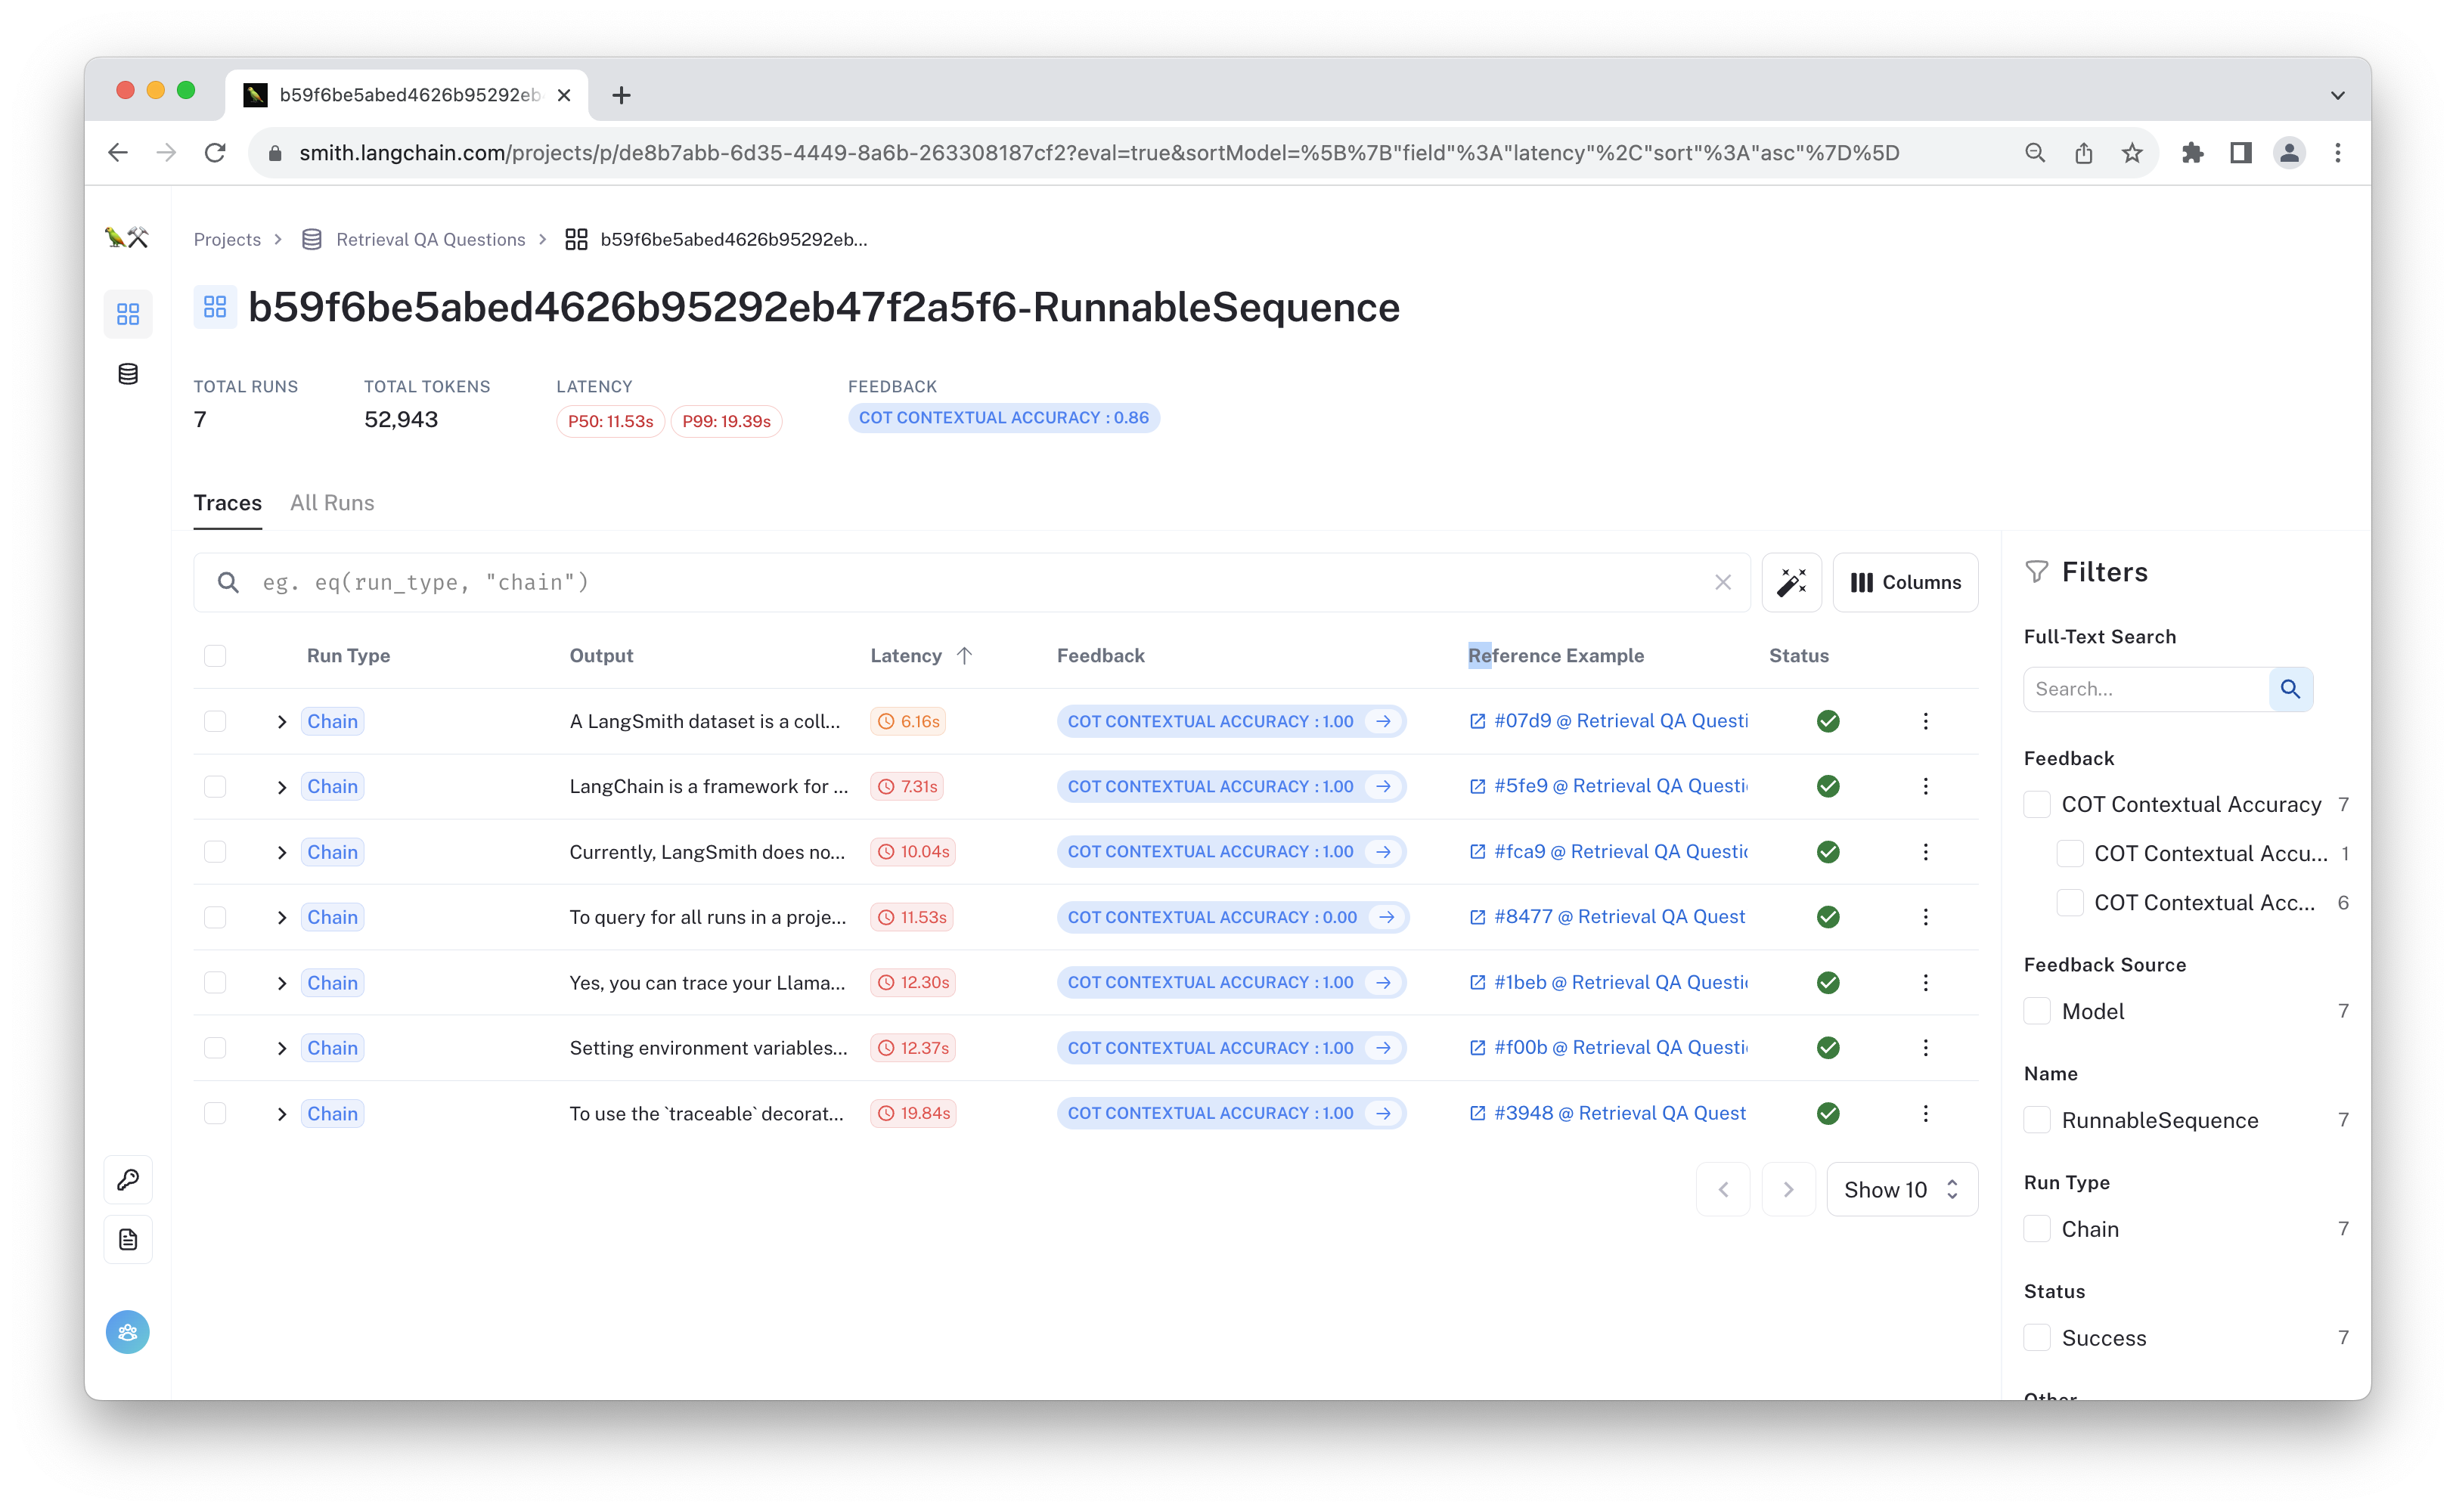Select the row with 6.16s latency
The height and width of the screenshot is (1512, 2456).
[215, 721]
